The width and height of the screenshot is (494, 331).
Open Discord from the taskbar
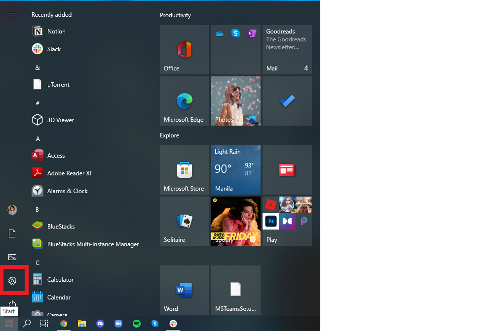click(100, 324)
